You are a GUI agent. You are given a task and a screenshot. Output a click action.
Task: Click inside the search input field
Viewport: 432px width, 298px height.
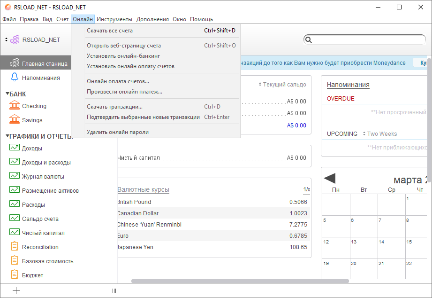(x=366, y=40)
